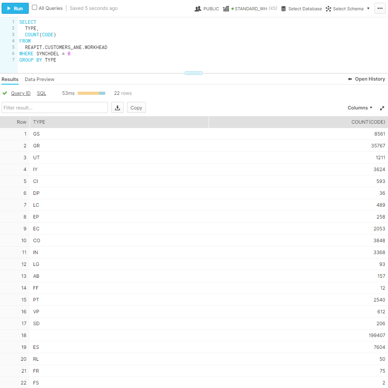Switch to the Data Preview tab
Screen dimensions: 388x388
tap(39, 79)
